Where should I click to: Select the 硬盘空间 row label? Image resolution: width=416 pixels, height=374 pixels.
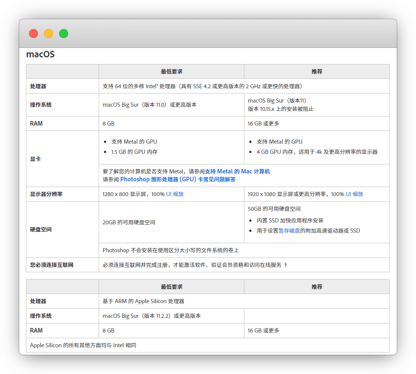(x=41, y=229)
